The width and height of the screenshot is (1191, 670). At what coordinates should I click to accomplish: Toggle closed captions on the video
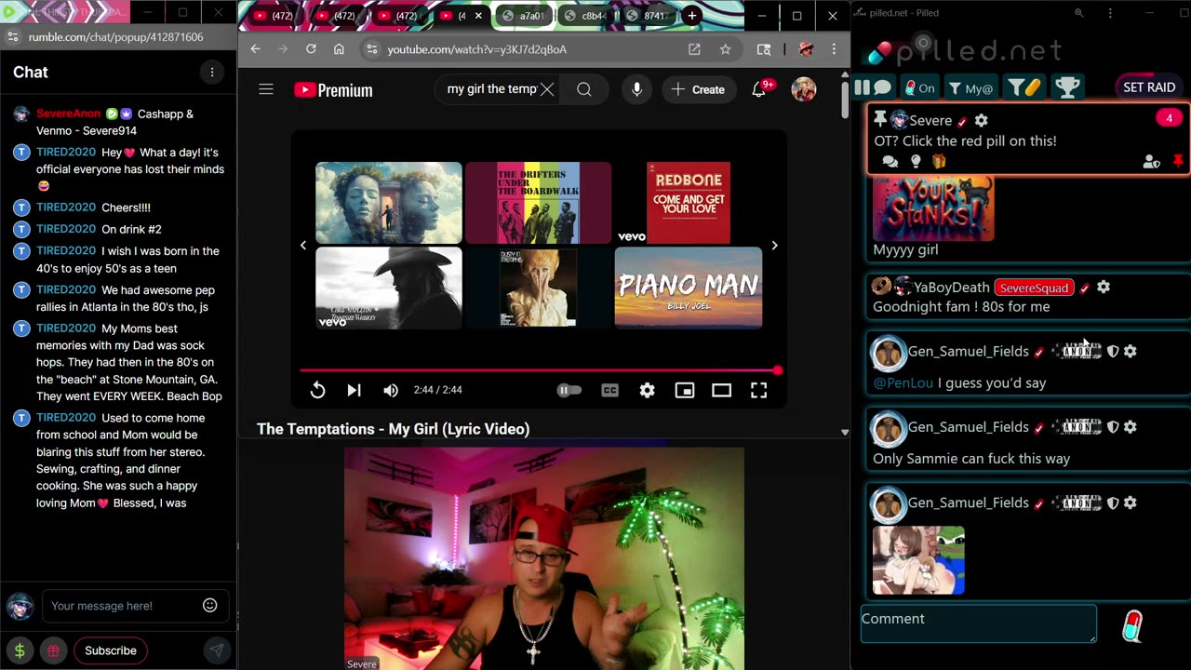pyautogui.click(x=610, y=390)
